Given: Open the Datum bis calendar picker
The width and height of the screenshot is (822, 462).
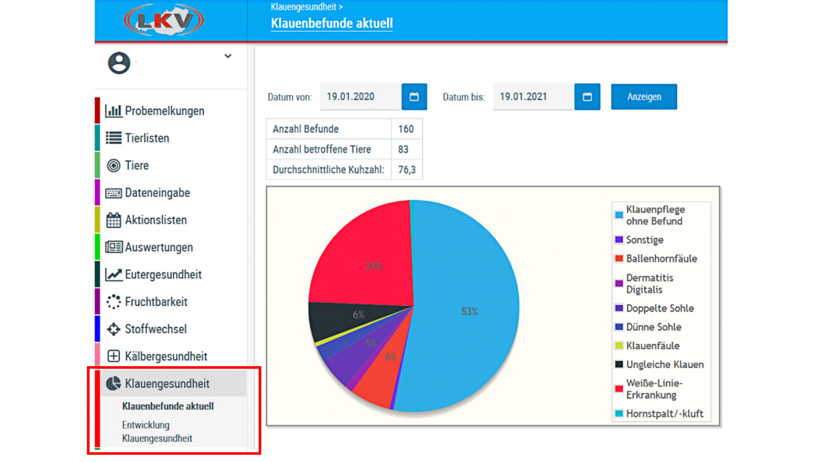Looking at the screenshot, I should coord(587,97).
